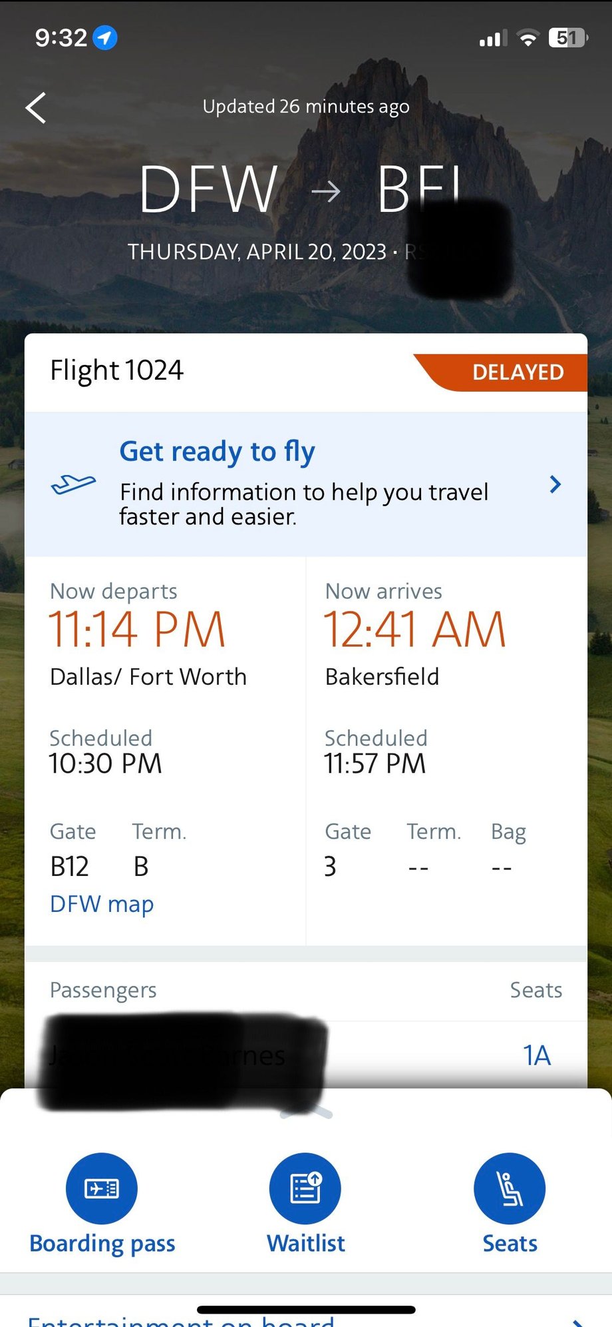Viewport: 612px width, 1327px height.
Task: Tap the location arrow in status bar
Action: coord(105,38)
